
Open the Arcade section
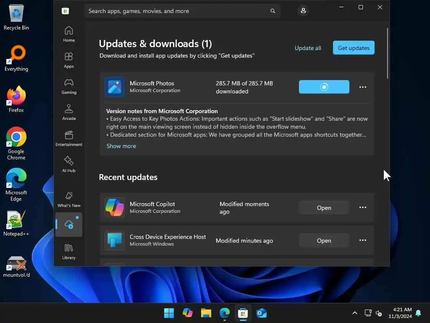coord(69,112)
